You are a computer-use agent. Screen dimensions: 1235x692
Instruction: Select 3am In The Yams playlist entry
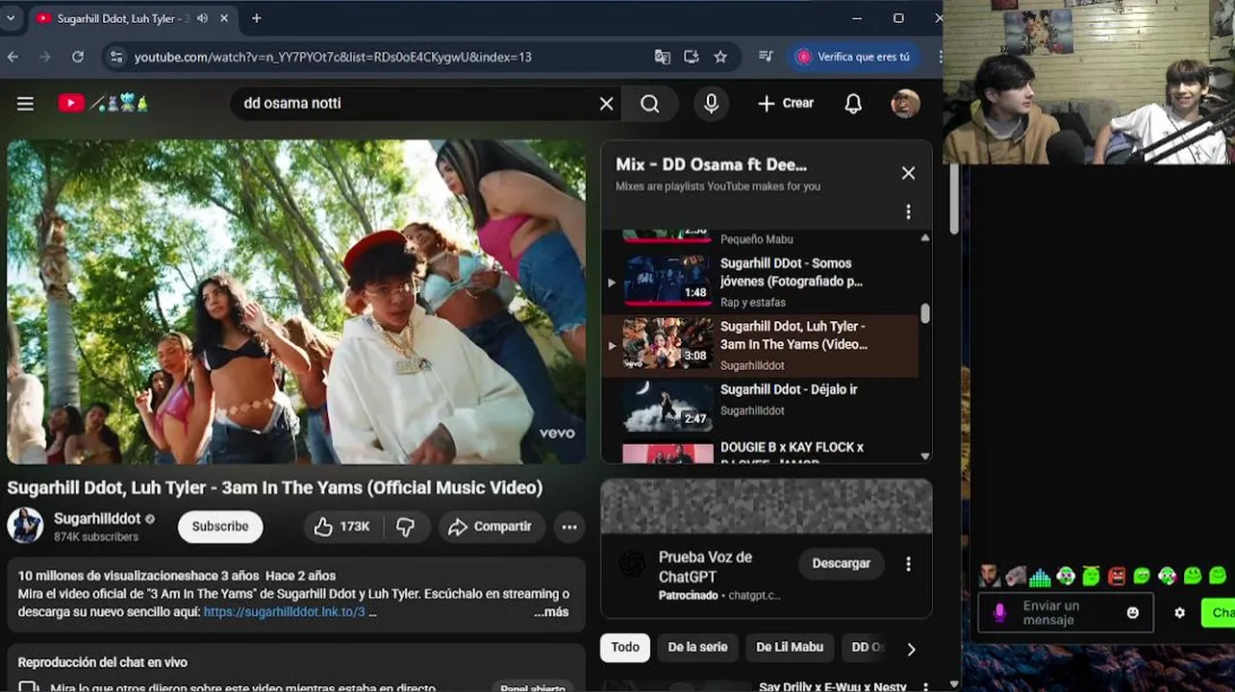point(761,345)
